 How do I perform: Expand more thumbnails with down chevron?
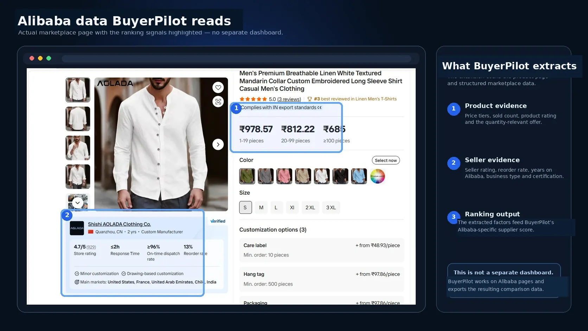78,203
